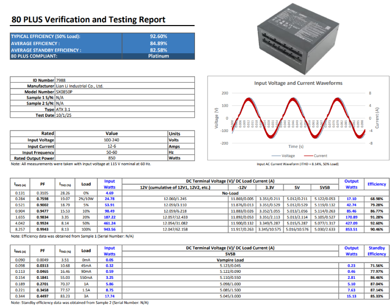
Task: Select the Lian Li Industrial manufacturer name
Action: click(x=79, y=86)
